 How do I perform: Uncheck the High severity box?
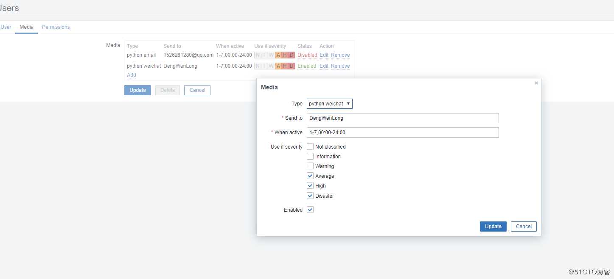pyautogui.click(x=310, y=185)
